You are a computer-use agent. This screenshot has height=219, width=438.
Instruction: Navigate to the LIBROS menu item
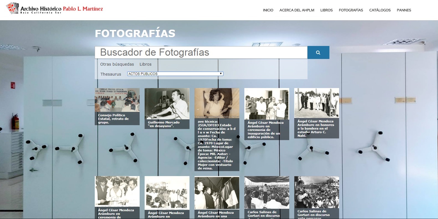[x=326, y=10]
